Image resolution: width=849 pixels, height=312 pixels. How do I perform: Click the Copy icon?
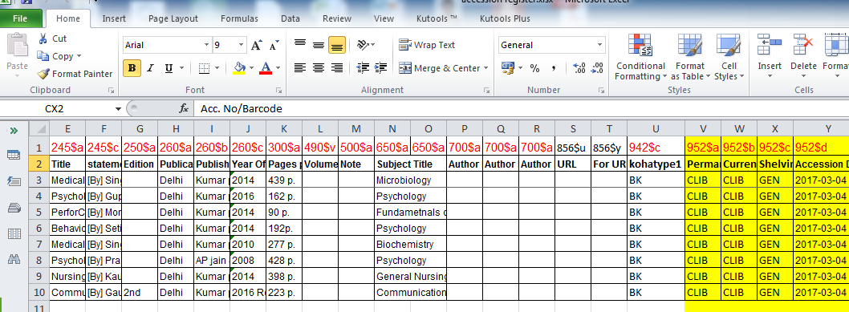click(x=43, y=55)
